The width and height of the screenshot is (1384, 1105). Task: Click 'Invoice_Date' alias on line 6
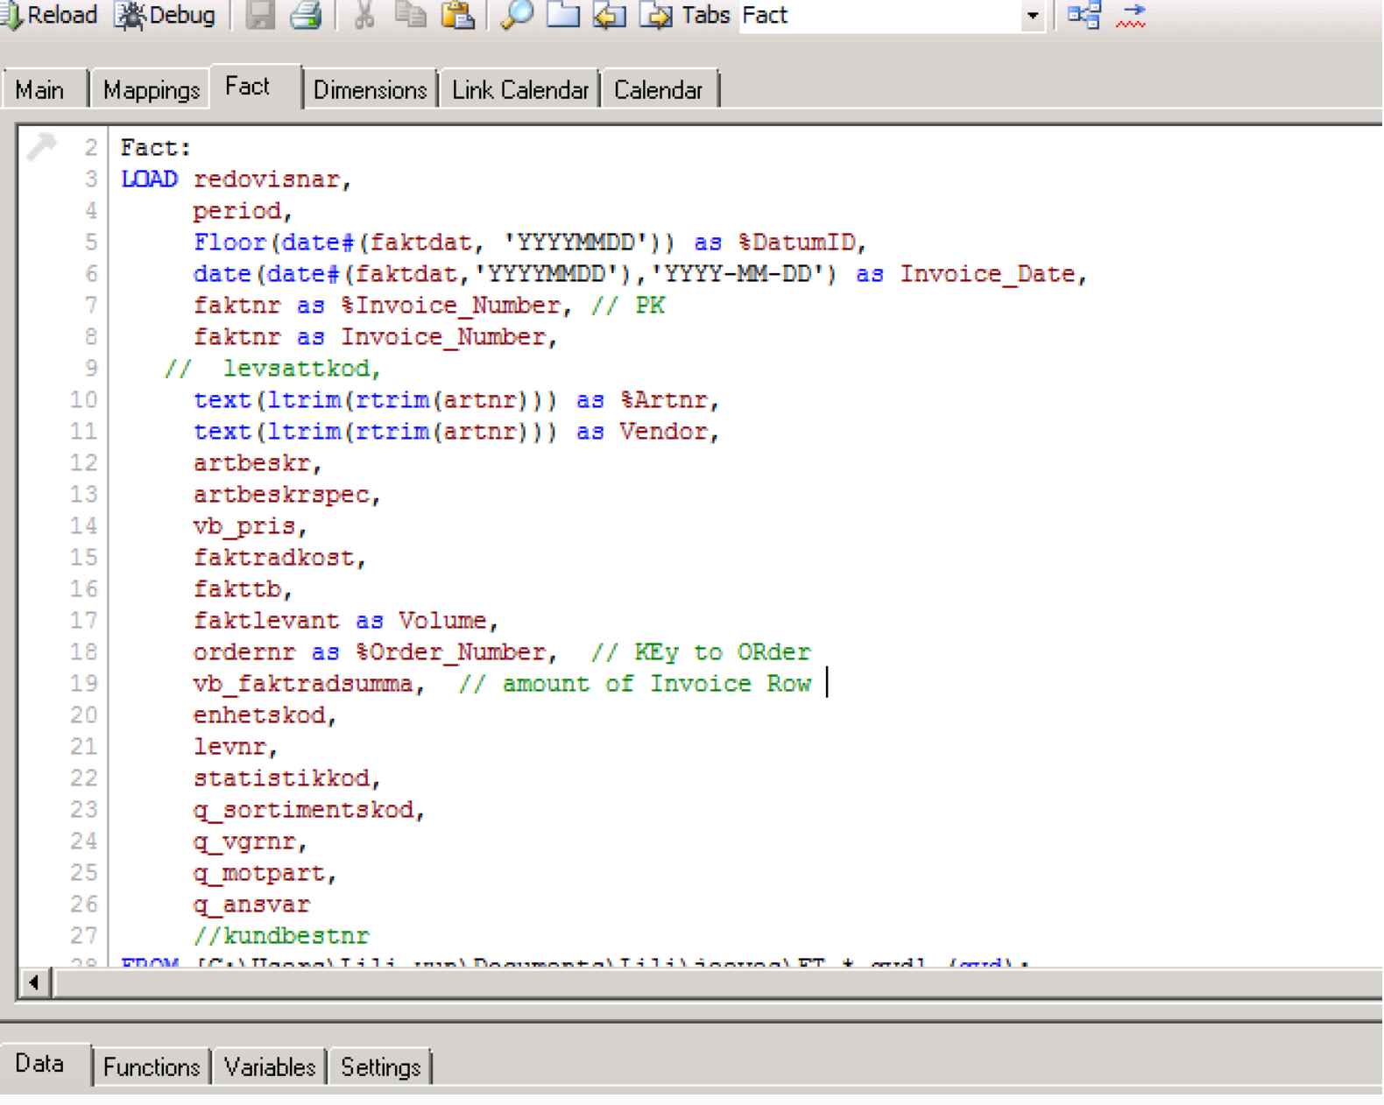pyautogui.click(x=987, y=274)
